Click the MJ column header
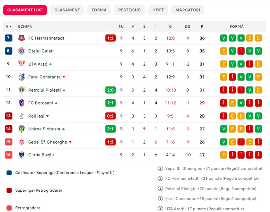This screenshot has width=270, height=212. click(121, 27)
